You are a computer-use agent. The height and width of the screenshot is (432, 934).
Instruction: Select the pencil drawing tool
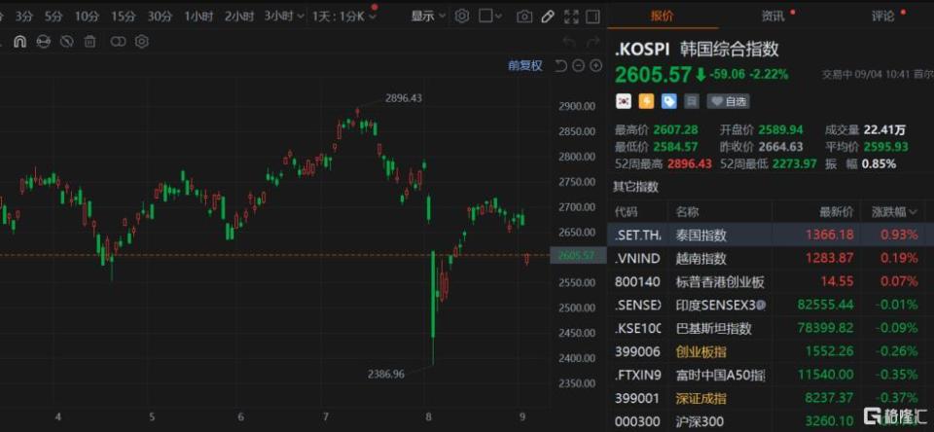(548, 17)
